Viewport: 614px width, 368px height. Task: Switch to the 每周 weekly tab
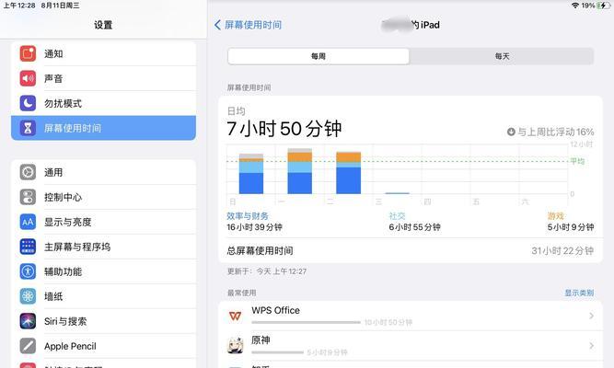click(319, 56)
